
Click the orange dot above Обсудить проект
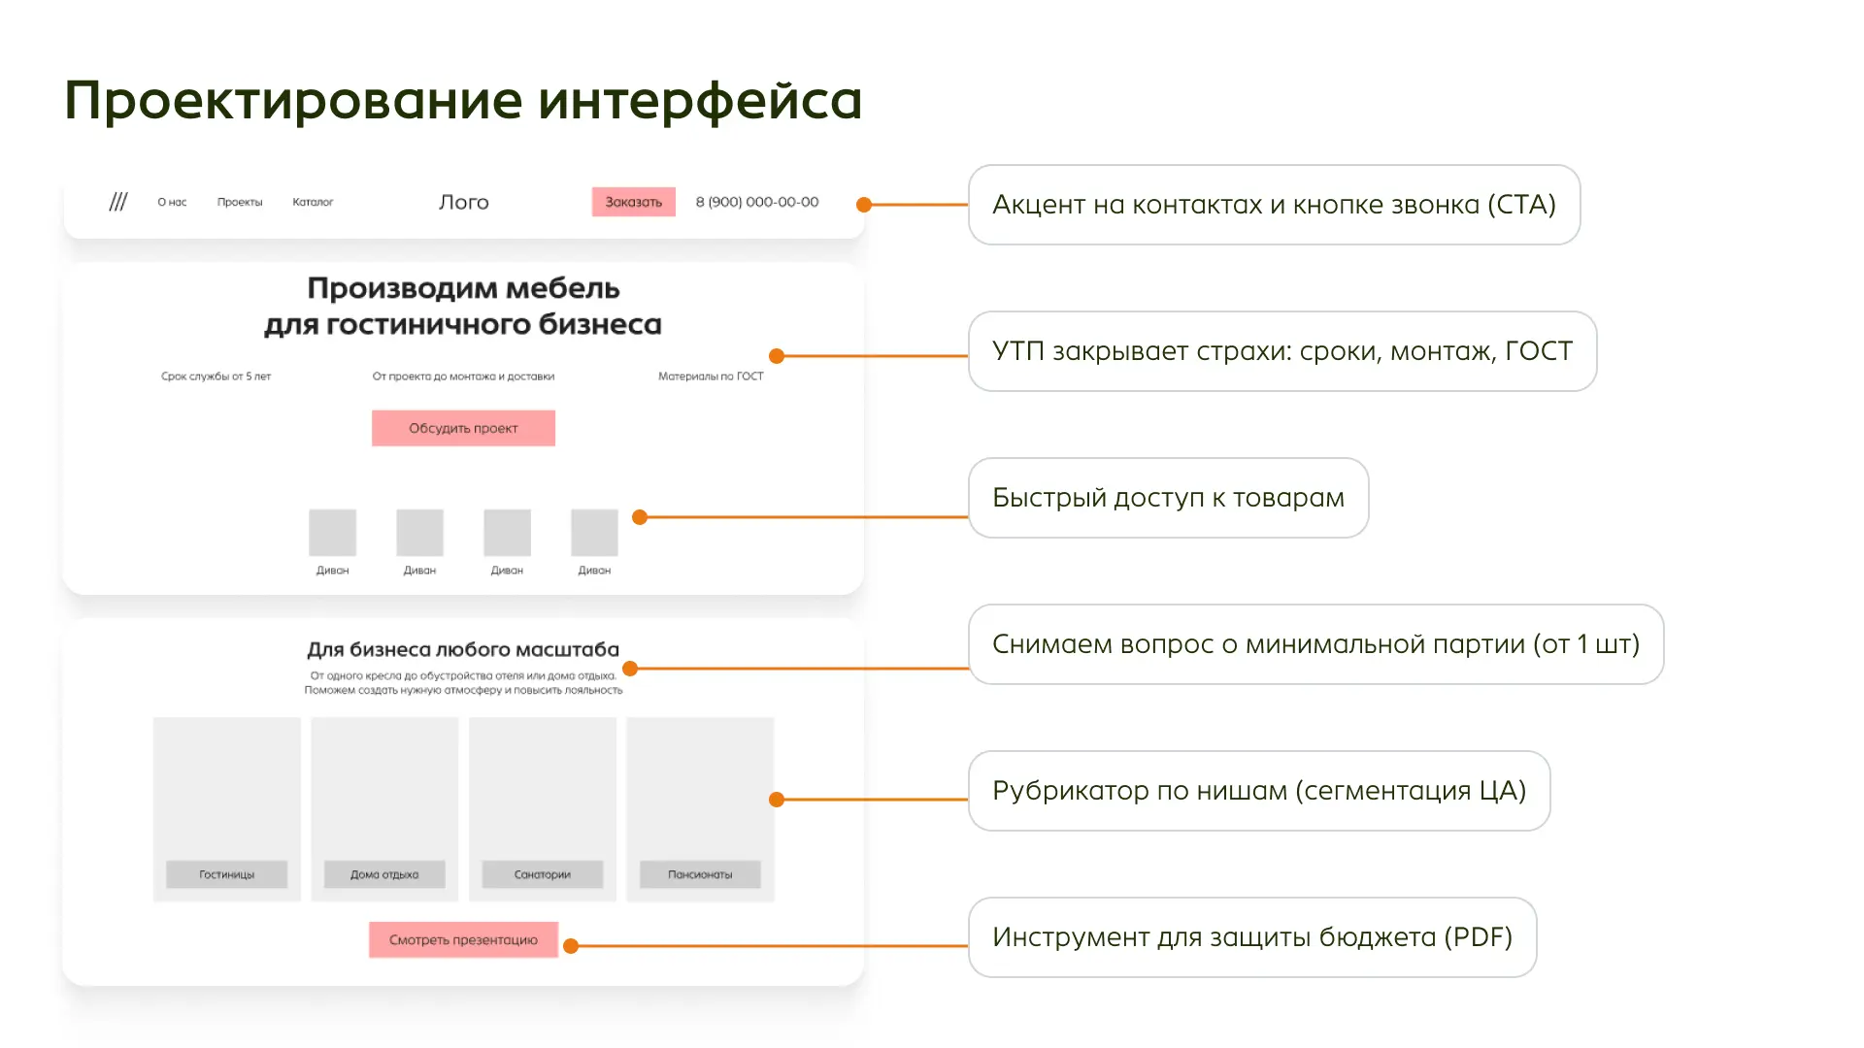[x=776, y=355]
